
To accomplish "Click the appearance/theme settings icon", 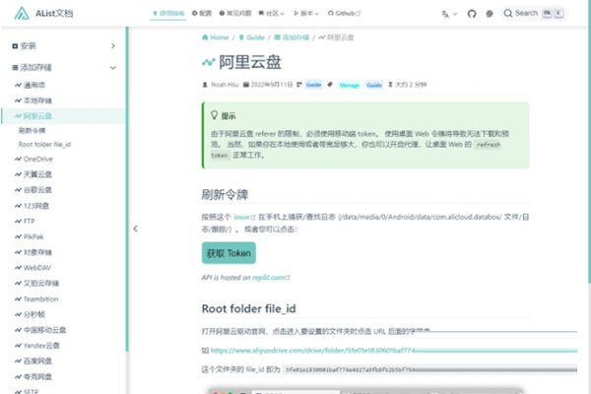I will click(x=490, y=14).
